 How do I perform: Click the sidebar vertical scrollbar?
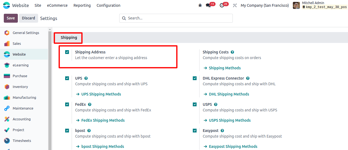point(50,88)
